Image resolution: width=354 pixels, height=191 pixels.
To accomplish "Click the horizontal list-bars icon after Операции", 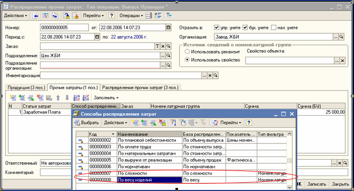I will tap(149, 15).
